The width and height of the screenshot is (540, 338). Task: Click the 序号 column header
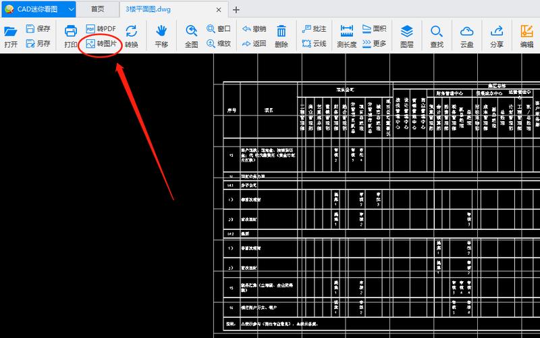point(232,110)
